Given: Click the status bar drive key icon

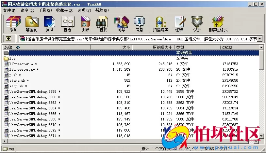Looking at the screenshot, I should [x=8, y=149].
